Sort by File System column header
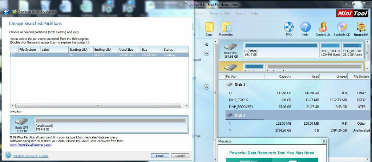This screenshot has width=372, height=162. (x=29, y=50)
